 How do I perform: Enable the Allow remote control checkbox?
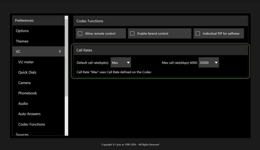click(80, 34)
